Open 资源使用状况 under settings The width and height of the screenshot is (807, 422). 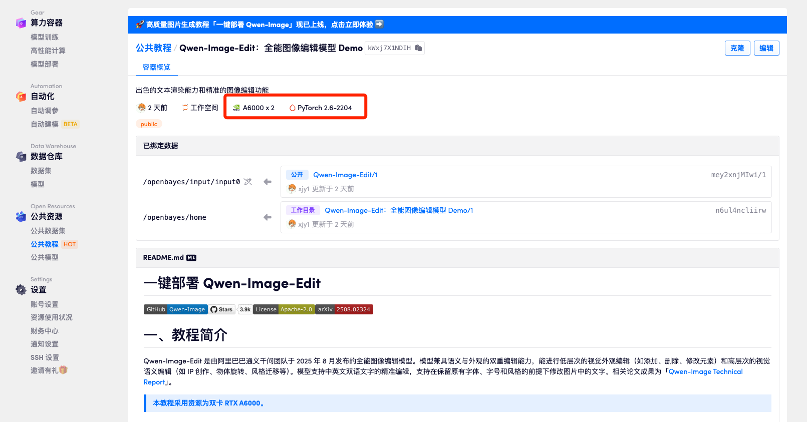pyautogui.click(x=52, y=317)
